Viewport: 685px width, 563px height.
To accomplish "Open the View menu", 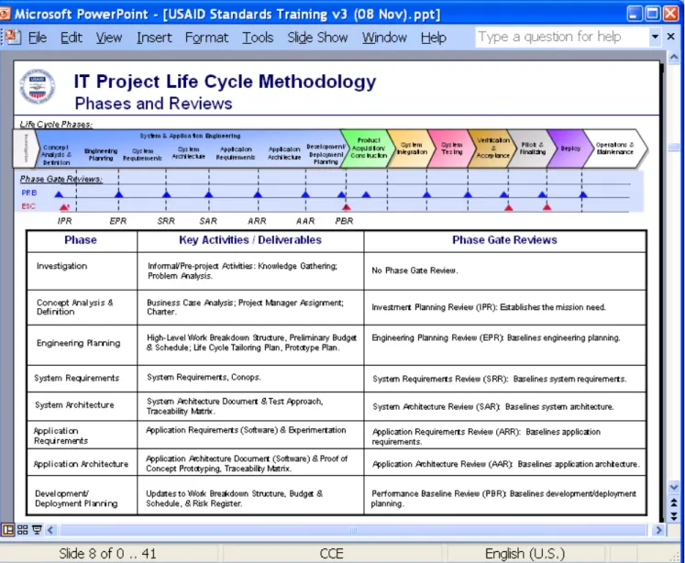I will point(109,38).
